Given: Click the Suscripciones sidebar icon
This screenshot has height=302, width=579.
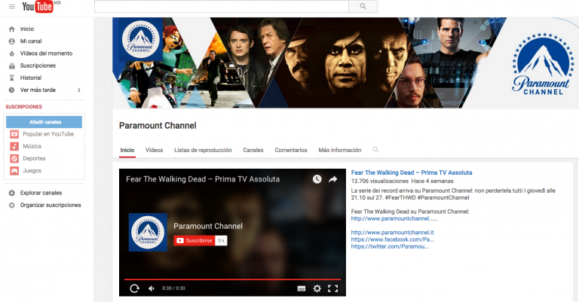Looking at the screenshot, I should [12, 66].
